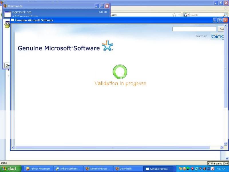Click the legitcheck.hta file icon in Downloads
The image size is (229, 172).
point(7,14)
